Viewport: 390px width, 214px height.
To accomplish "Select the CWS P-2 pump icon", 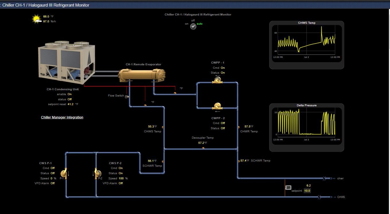I will click(98, 173).
